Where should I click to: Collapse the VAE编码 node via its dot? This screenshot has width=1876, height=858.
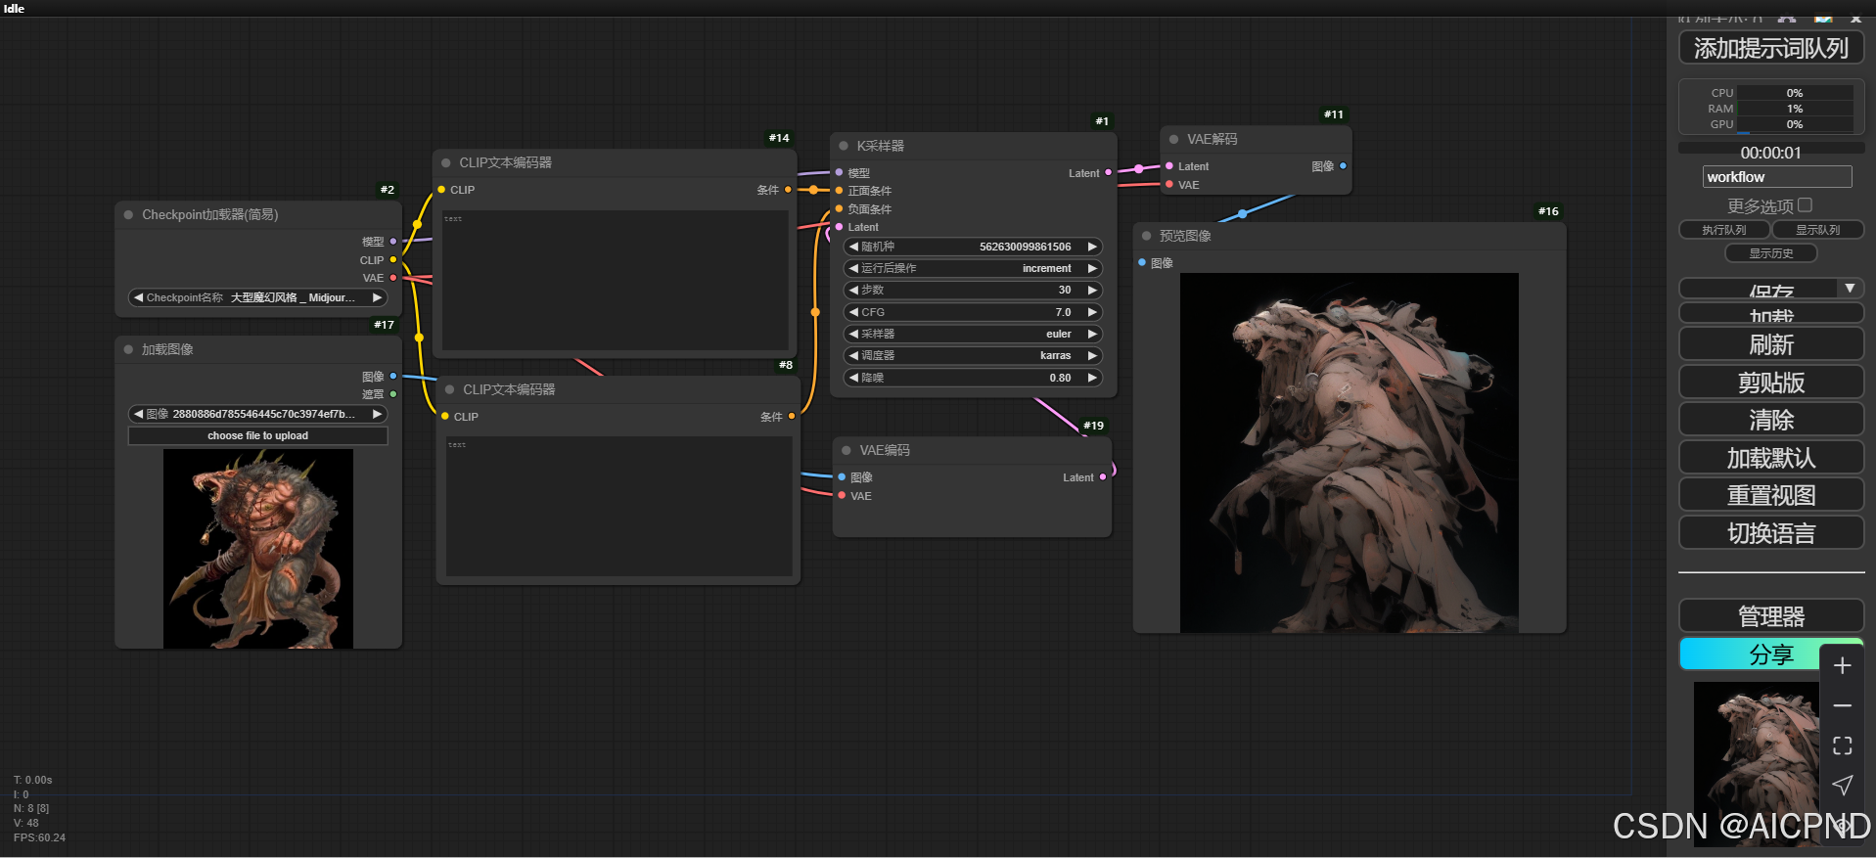coord(846,450)
